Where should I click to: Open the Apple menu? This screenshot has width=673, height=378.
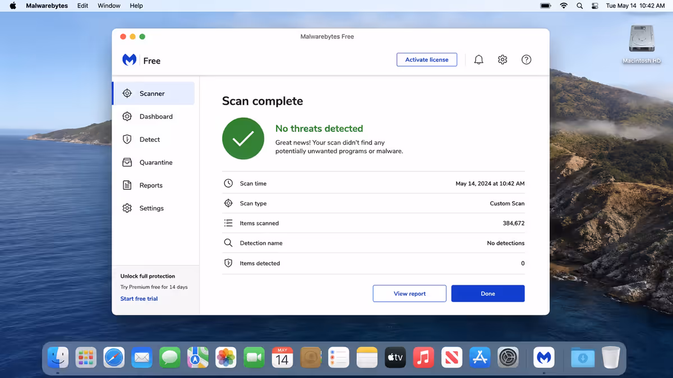coord(13,6)
